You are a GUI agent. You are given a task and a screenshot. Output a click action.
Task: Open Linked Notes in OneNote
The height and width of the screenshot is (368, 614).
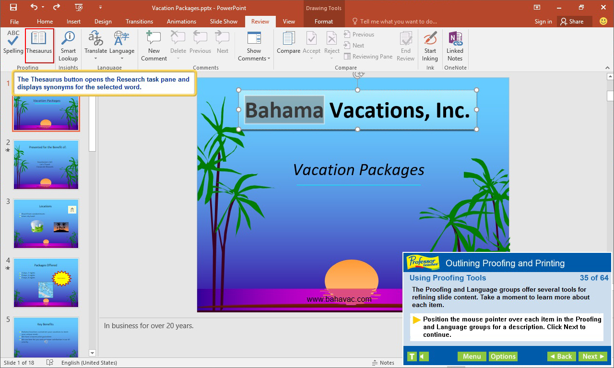[x=455, y=43]
